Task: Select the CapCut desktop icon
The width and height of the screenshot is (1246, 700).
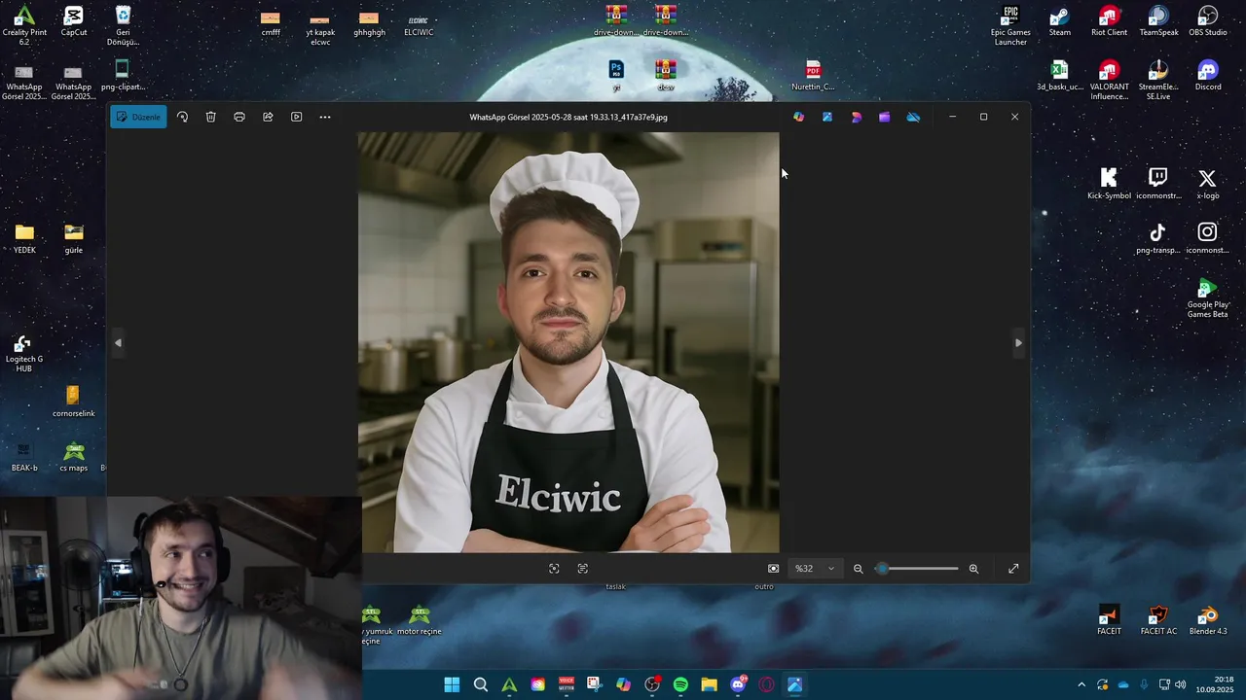Action: point(74,22)
